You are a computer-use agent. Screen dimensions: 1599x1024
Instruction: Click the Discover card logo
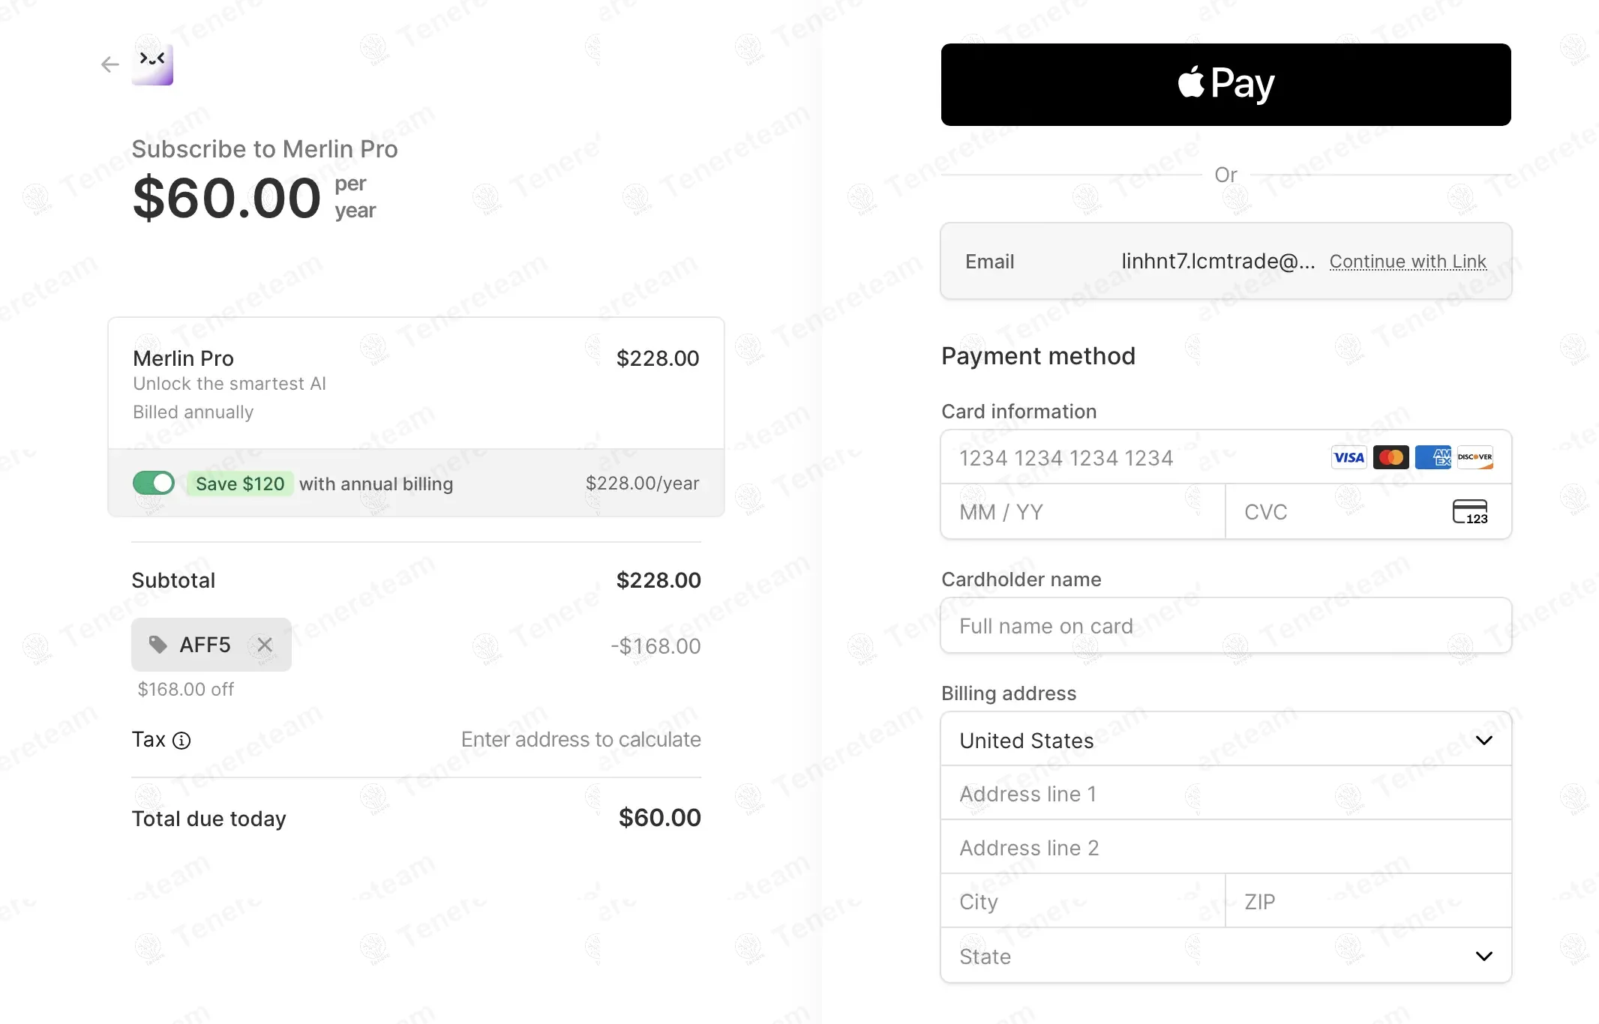[1474, 457]
